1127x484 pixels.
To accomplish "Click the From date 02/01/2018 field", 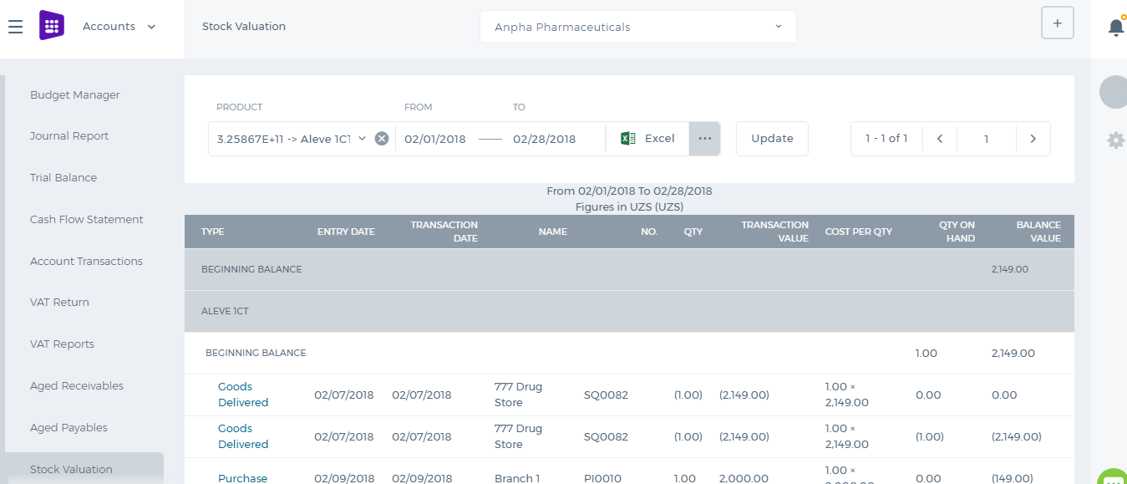I will point(435,139).
